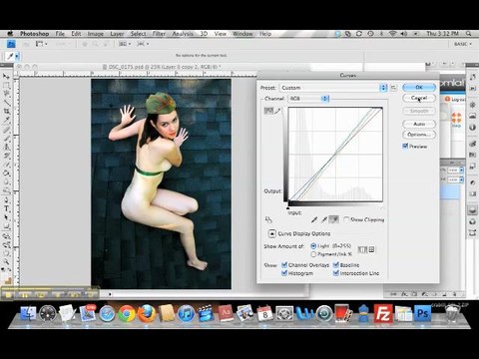Open the BASIC workspace dropdown
This screenshot has width=479, height=359.
pos(463,44)
